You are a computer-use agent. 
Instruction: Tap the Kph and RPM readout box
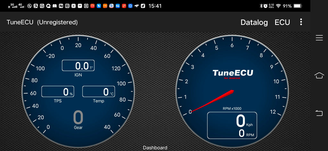click(232, 125)
